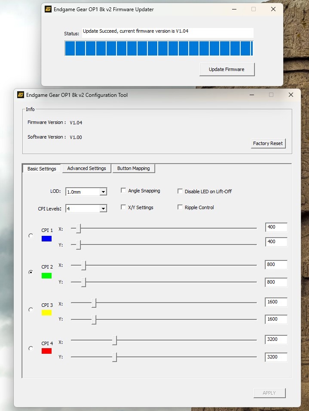Minimize the Configuration Tool window
Image resolution: width=309 pixels, height=411 pixels.
tap(252, 95)
